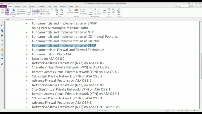The width and height of the screenshot is (202, 114).
Task: Switch to the ORGANIZE ribbon tab
Action: coord(32,6)
